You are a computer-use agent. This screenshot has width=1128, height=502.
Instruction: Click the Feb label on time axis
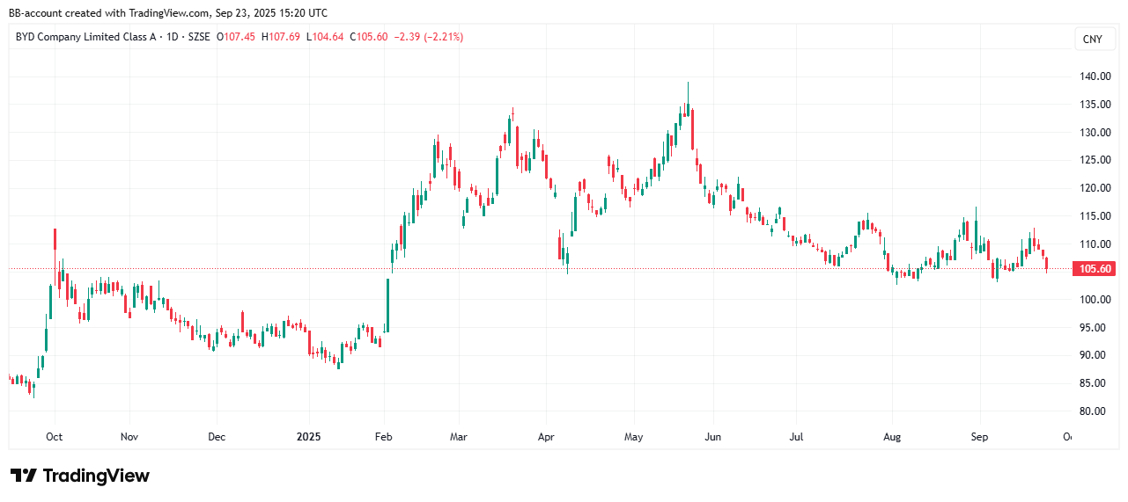[385, 436]
